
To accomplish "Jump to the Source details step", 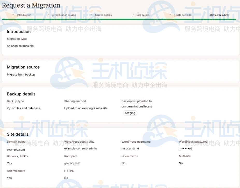I will 103,15.
